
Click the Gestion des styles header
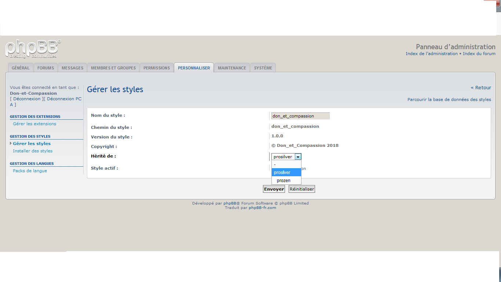[30, 136]
